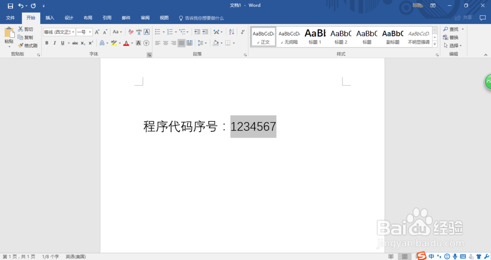This screenshot has height=260, width=491.
Task: Expand the styles gallery more arrow
Action: tap(435, 45)
